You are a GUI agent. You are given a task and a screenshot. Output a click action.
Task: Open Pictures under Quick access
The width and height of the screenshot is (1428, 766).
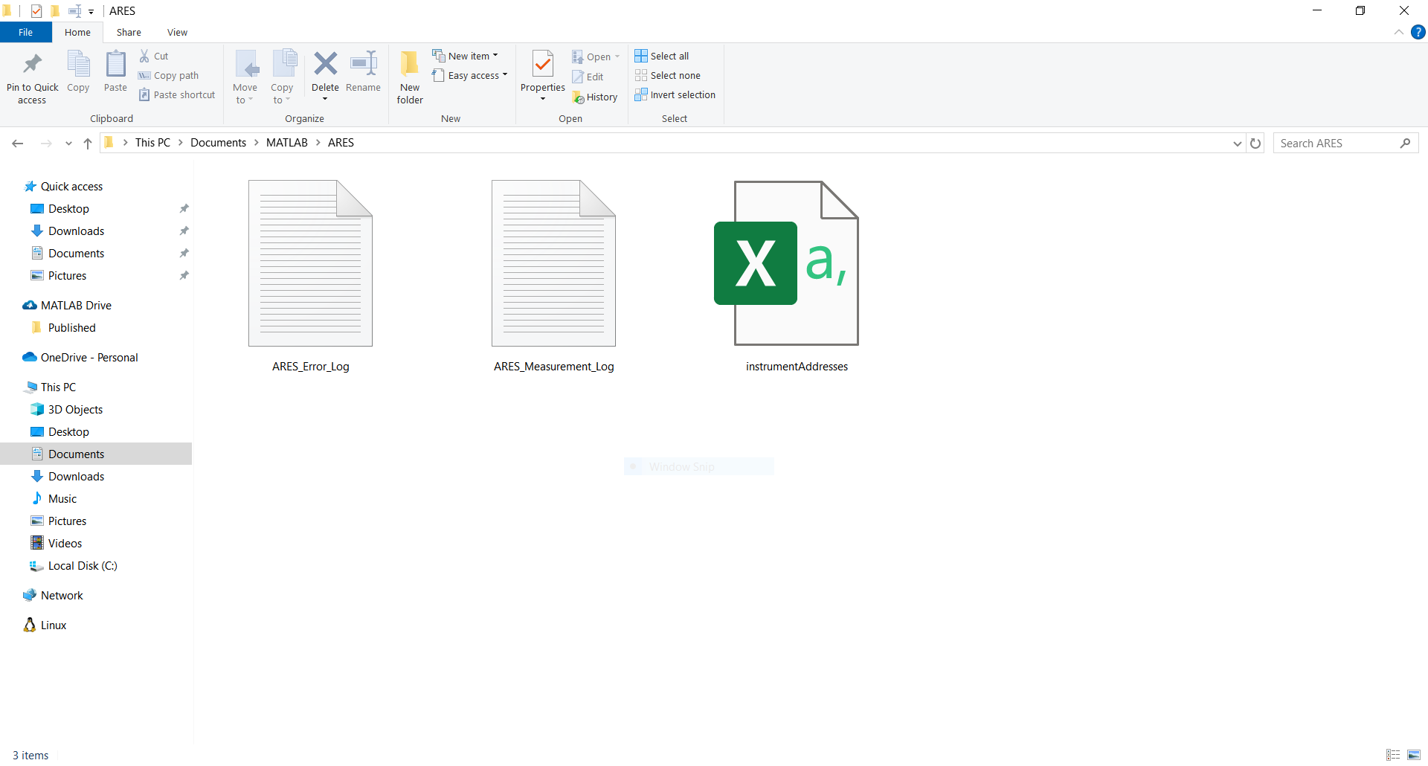(67, 276)
